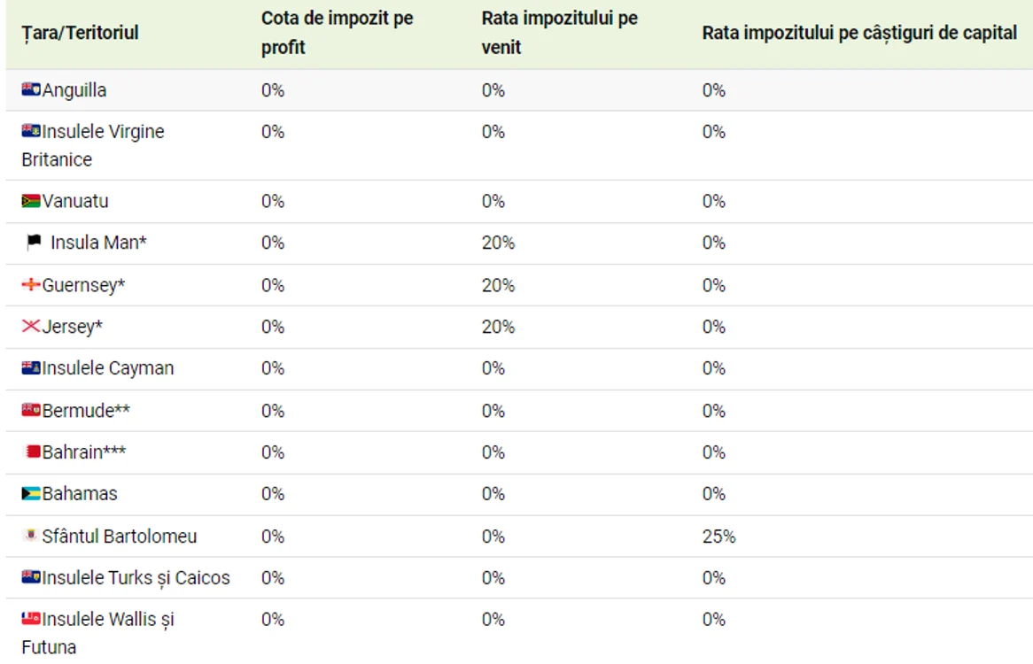Image resolution: width=1033 pixels, height=664 pixels.
Task: Click the Sfântul Bartolomeu crest icon
Action: click(29, 535)
